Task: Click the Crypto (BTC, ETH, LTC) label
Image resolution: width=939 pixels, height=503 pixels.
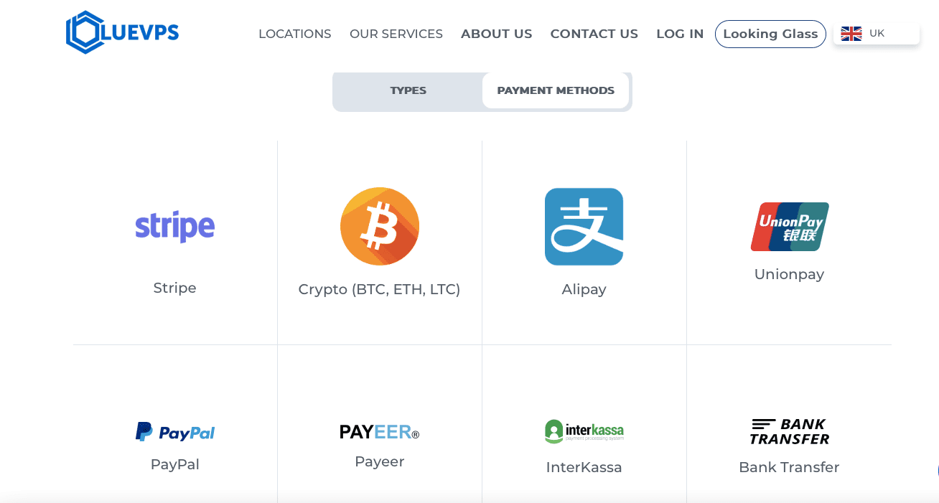Action: point(380,289)
